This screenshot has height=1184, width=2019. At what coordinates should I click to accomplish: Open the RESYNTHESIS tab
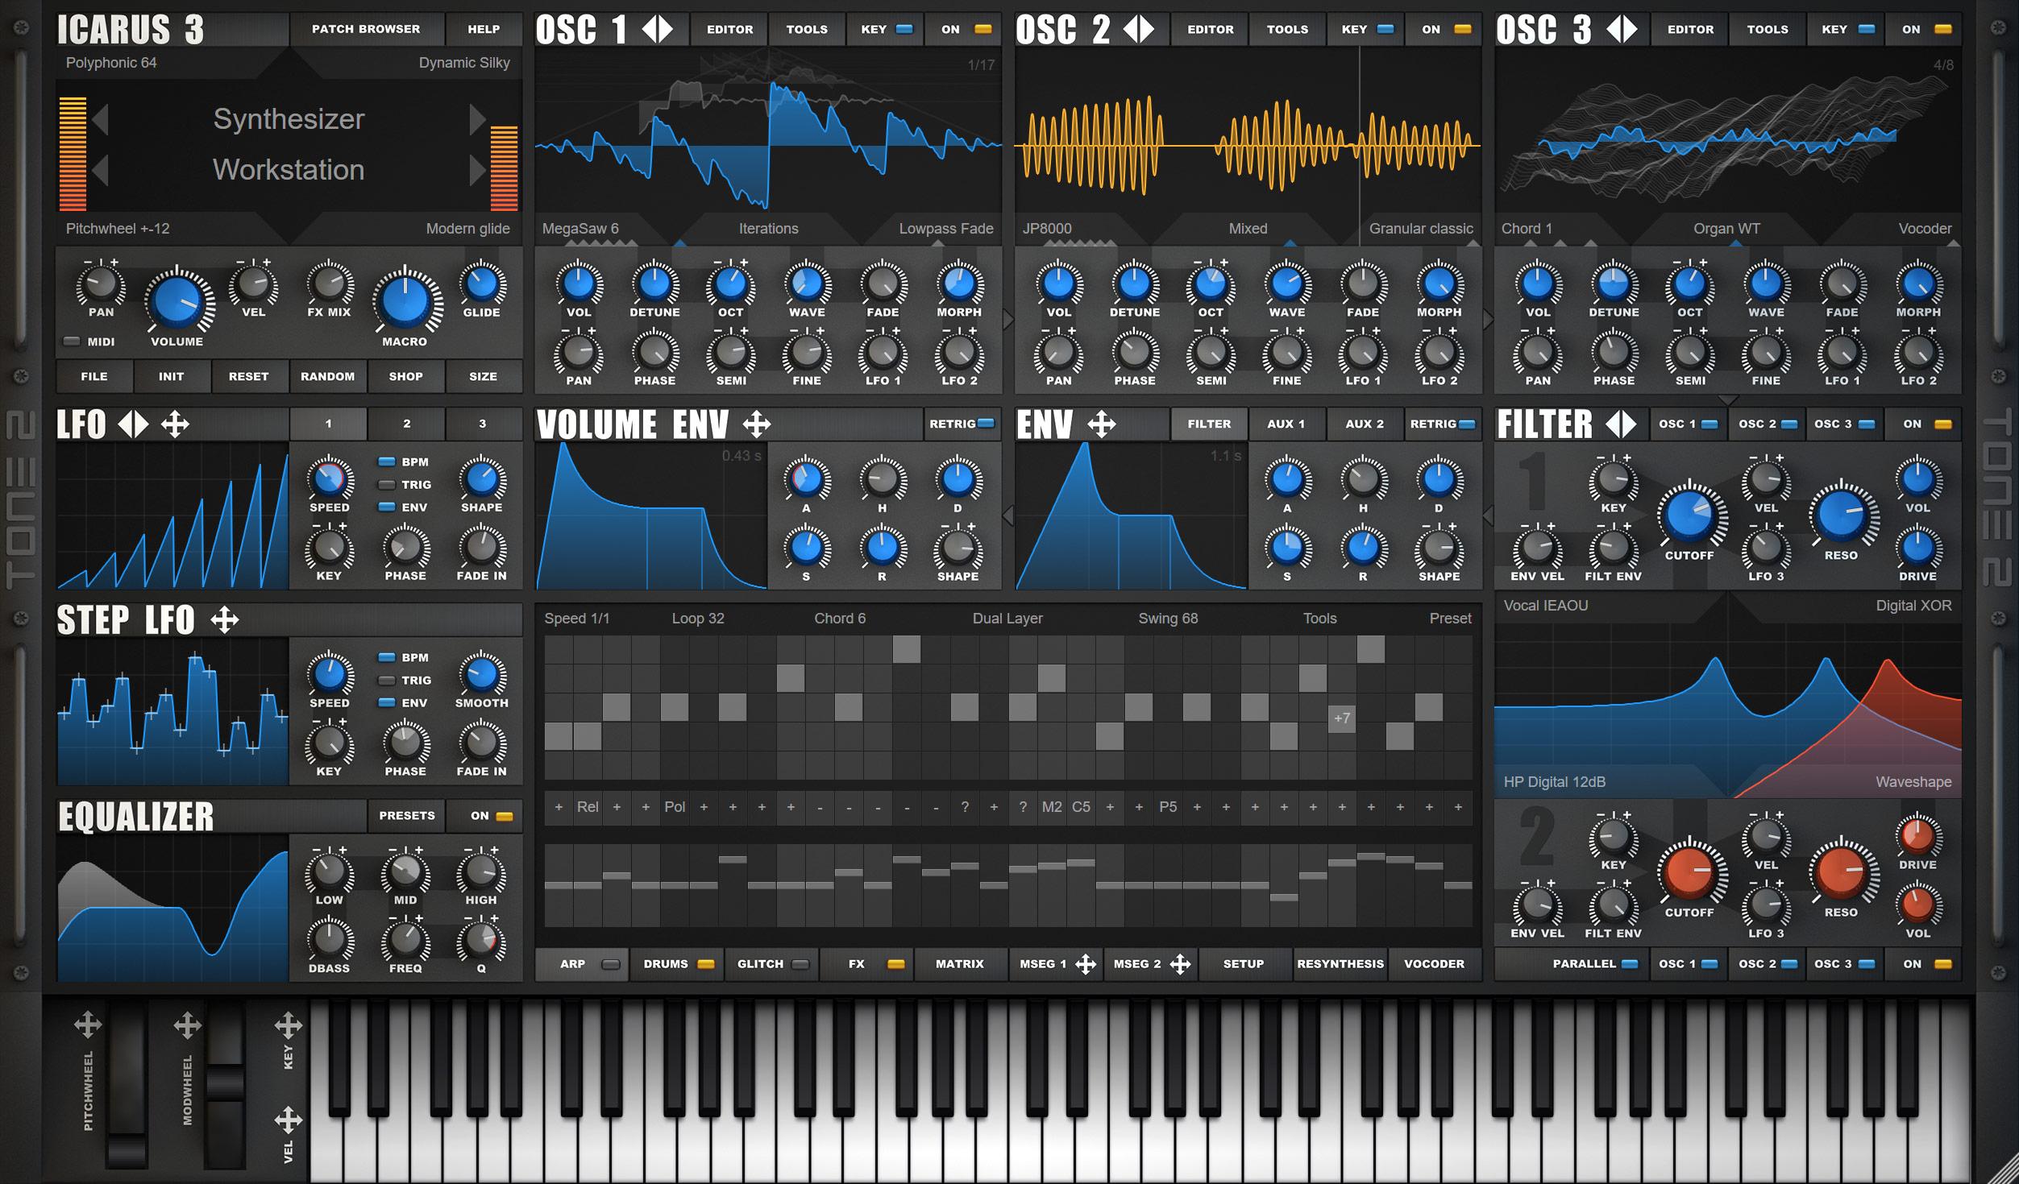1340,964
